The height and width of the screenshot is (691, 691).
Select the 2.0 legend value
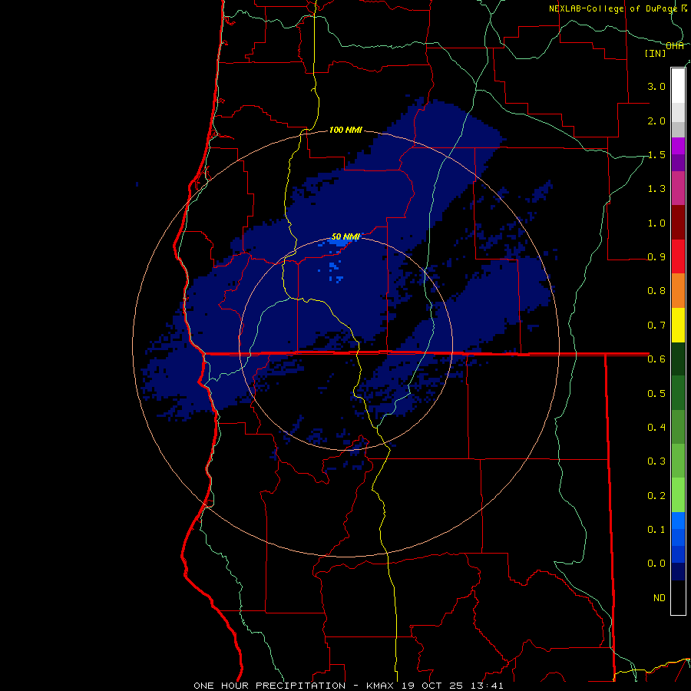656,121
